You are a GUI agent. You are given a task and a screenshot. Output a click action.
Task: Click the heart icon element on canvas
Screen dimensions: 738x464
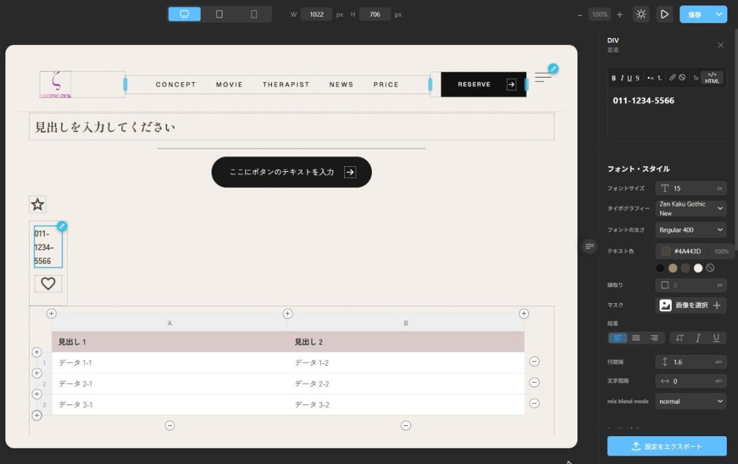coord(48,283)
